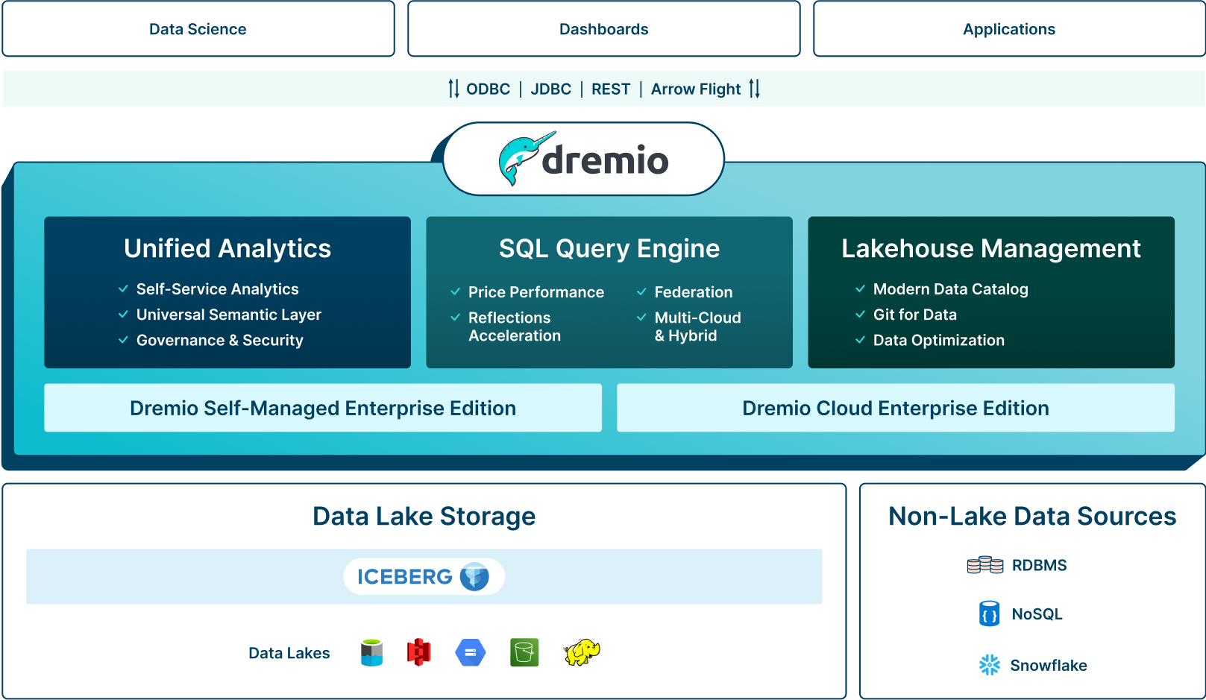1206x700 pixels.
Task: Click the red Amazon S3 icon
Action: [x=418, y=652]
